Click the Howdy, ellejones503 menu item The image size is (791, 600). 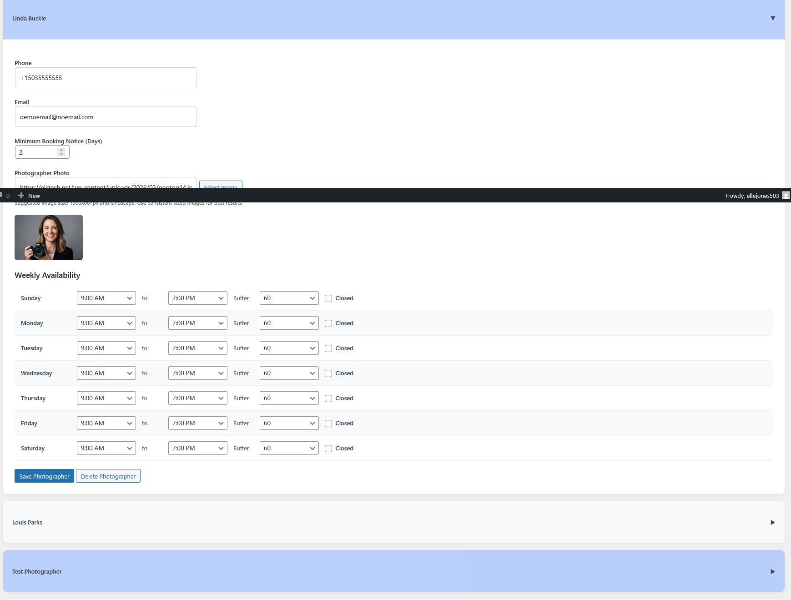(751, 196)
